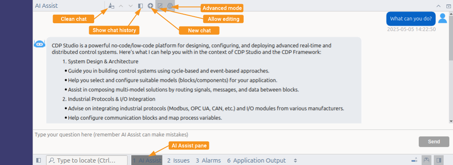Start a new chat with plus icon
This screenshot has height=165, width=453.
pyautogui.click(x=150, y=5)
